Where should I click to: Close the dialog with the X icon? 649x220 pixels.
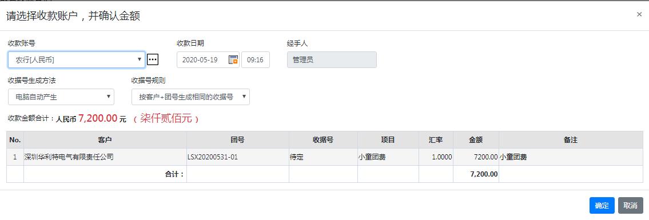tap(639, 14)
